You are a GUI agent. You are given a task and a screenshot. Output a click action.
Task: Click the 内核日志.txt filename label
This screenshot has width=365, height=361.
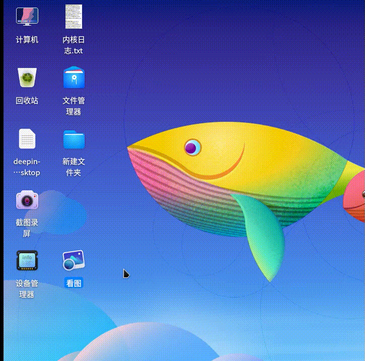point(73,45)
